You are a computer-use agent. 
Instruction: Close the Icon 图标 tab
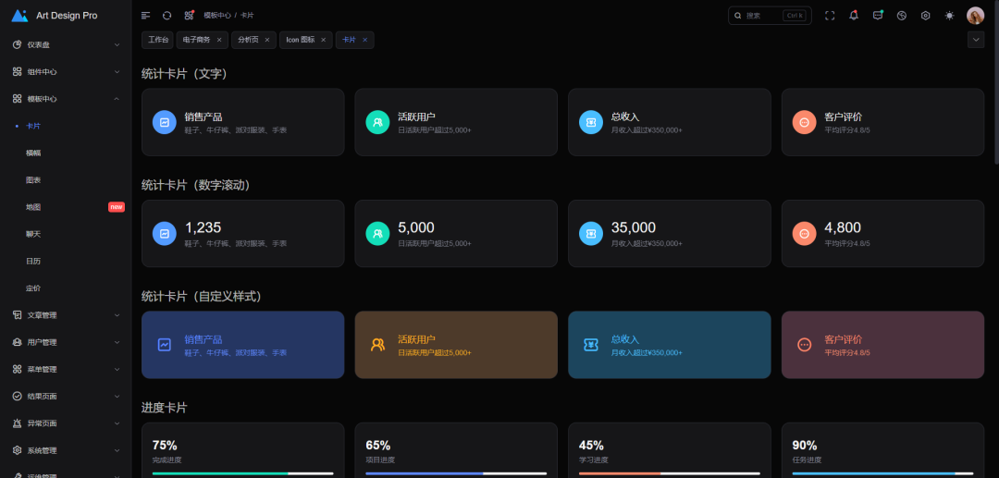coord(323,40)
